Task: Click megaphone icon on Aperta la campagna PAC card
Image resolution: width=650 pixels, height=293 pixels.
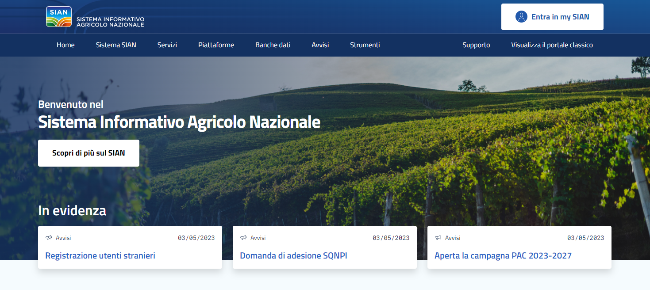Action: click(x=438, y=238)
